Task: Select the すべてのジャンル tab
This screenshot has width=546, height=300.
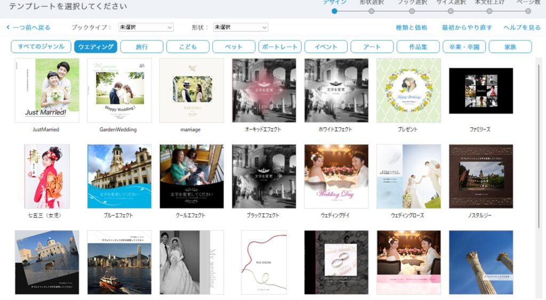Action: (41, 47)
